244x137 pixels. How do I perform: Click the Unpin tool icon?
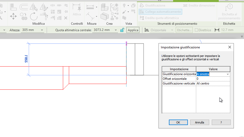click(x=66, y=5)
